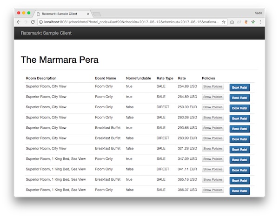
Task: Show Policies for 386.37 USD rate
Action: coord(213,190)
